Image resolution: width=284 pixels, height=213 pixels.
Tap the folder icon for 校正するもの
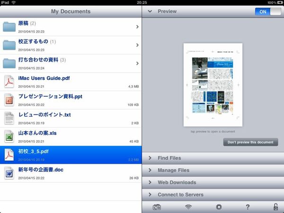click(x=9, y=45)
